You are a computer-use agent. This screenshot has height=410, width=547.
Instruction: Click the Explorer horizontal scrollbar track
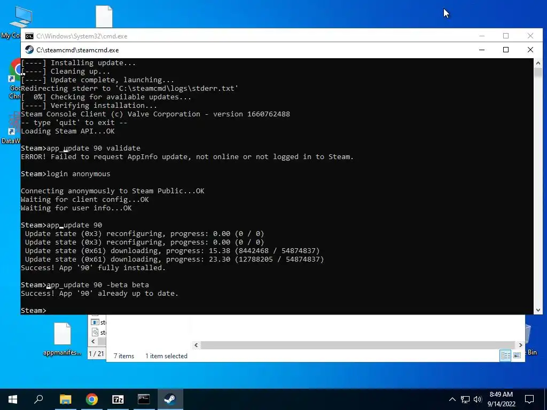[358, 345]
